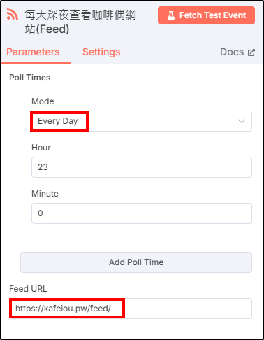264x340 pixels.
Task: Focus the Feed URL input field
Action: 131,309
